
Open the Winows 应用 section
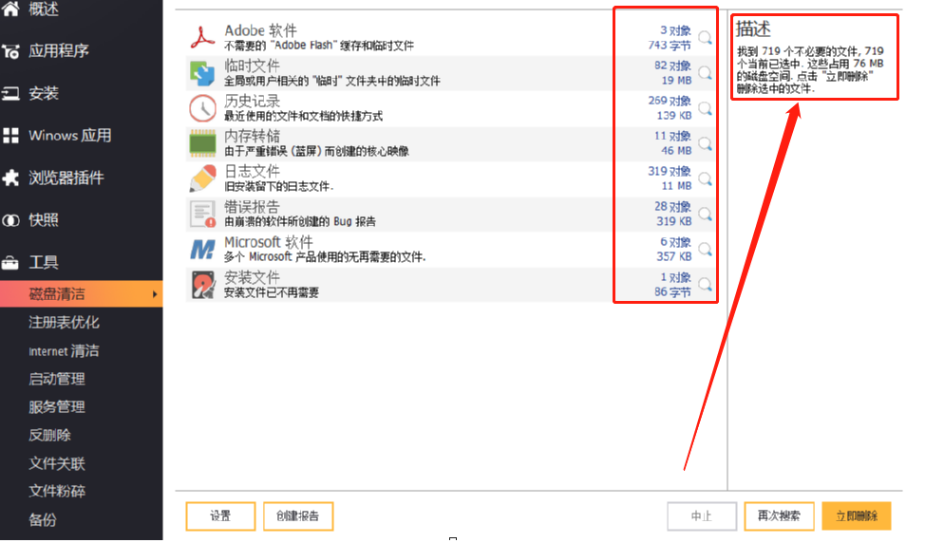(69, 136)
